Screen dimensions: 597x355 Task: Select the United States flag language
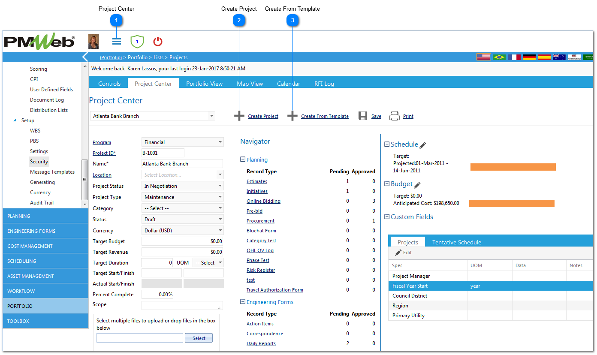[x=484, y=57]
